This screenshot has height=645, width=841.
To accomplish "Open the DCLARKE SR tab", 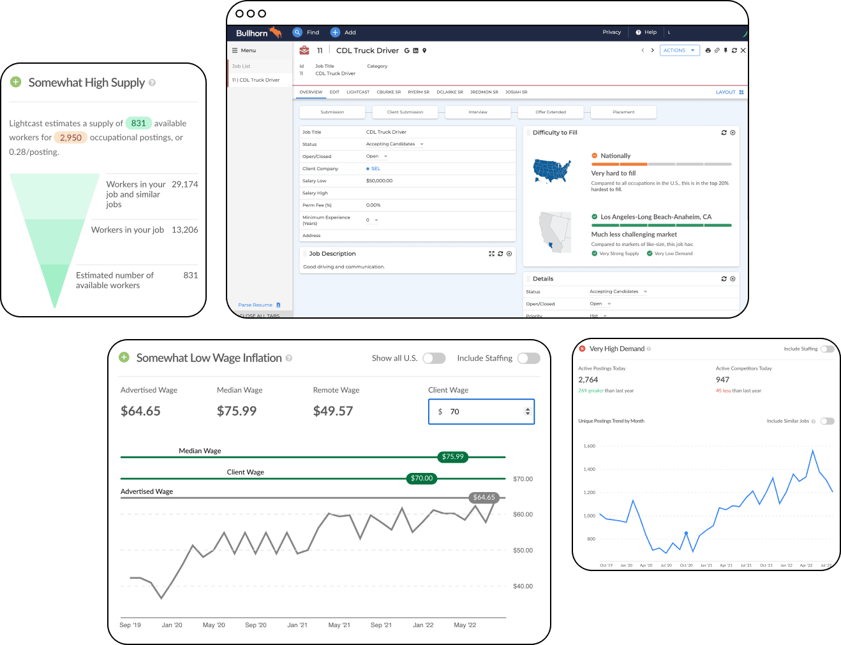I will tap(450, 92).
